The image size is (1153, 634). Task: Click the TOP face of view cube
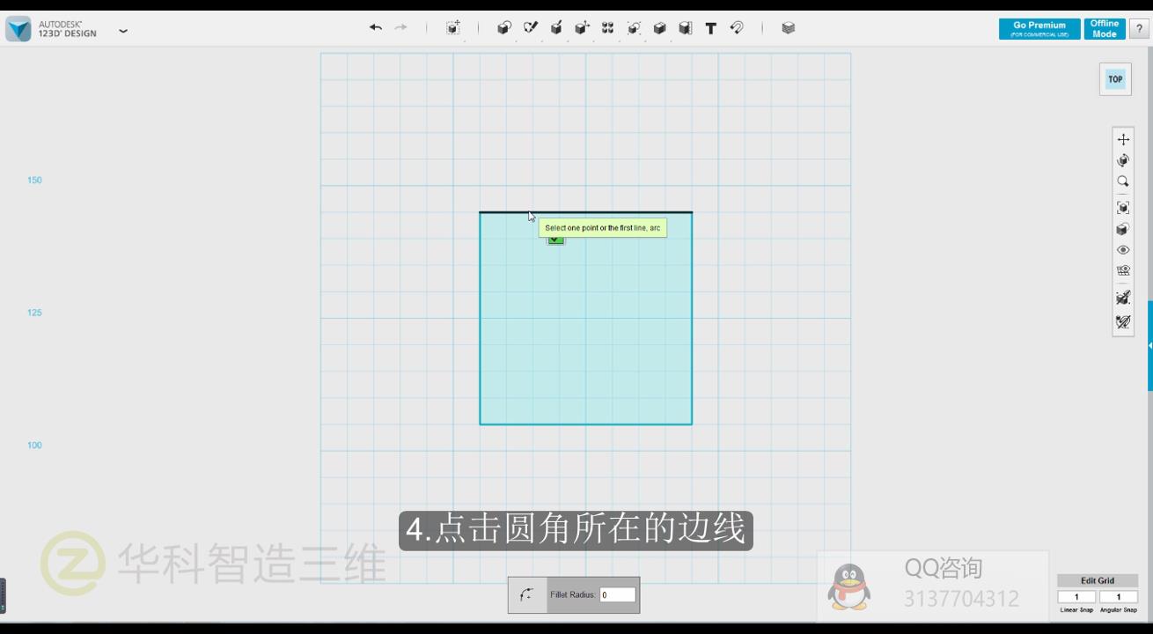1115,79
